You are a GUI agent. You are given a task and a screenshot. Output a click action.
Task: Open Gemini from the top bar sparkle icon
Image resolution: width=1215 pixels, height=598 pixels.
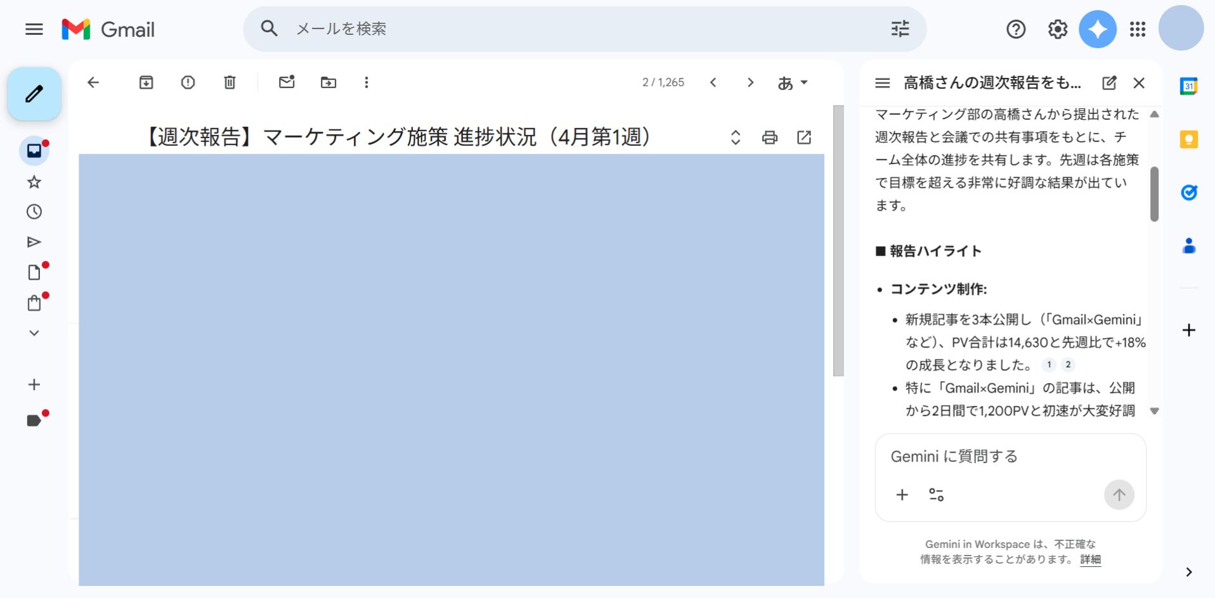(1097, 29)
